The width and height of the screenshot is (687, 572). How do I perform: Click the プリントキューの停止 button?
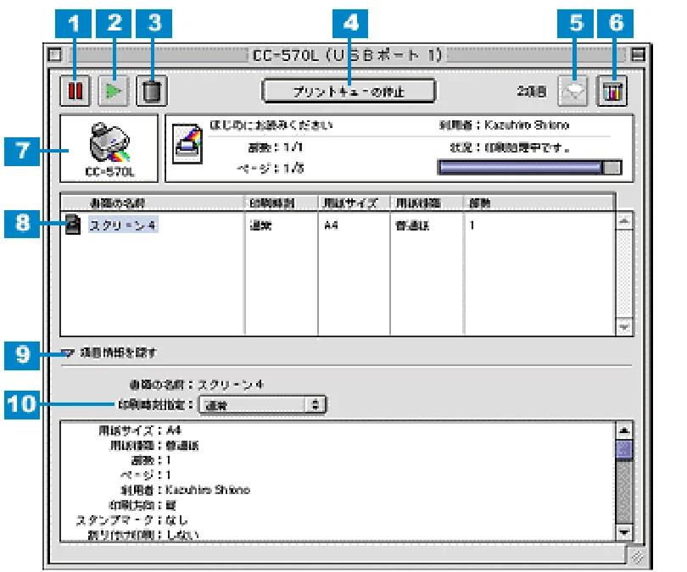(x=349, y=92)
